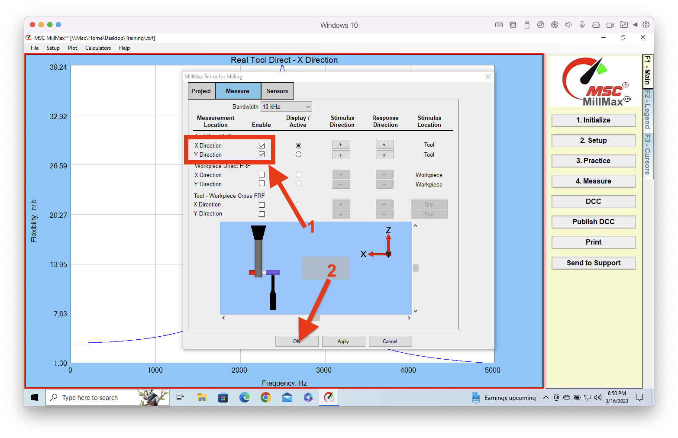
Task: Open the Windows Start menu
Action: 35,397
